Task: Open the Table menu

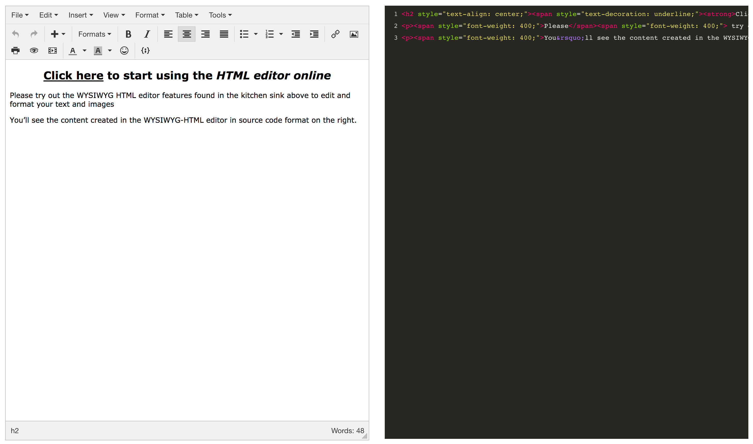Action: tap(186, 15)
